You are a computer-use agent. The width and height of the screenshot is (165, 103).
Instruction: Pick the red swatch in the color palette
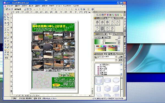coord(98,46)
